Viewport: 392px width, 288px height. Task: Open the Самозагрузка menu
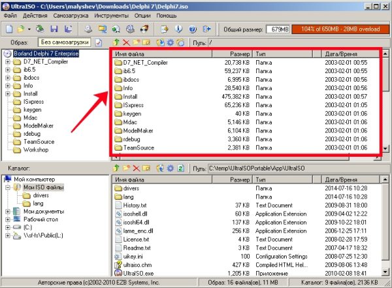[71, 16]
